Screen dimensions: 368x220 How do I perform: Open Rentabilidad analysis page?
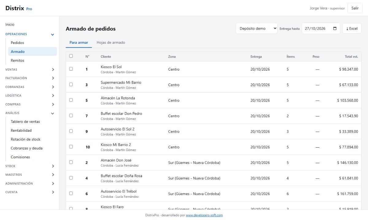[x=33, y=130]
